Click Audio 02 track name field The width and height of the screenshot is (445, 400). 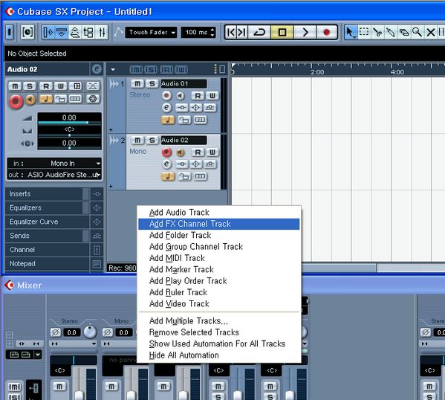pos(183,140)
